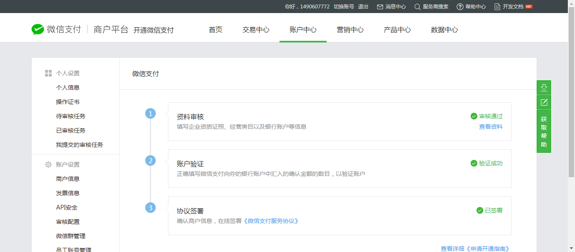This screenshot has width=575, height=252.
Task: Click the 开通微信支付 header text
Action: [x=154, y=30]
